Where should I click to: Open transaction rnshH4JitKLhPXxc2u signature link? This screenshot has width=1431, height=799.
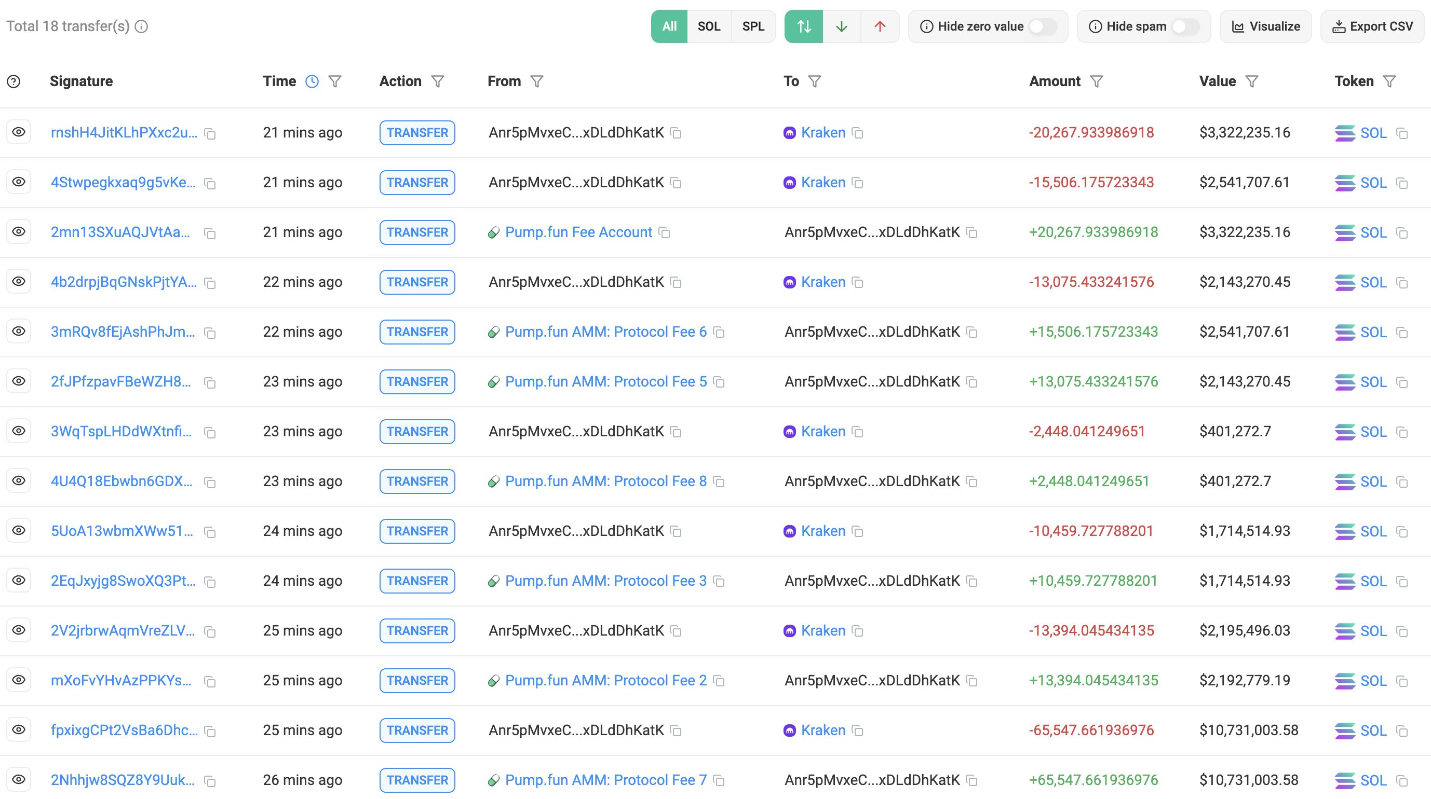pyautogui.click(x=124, y=133)
